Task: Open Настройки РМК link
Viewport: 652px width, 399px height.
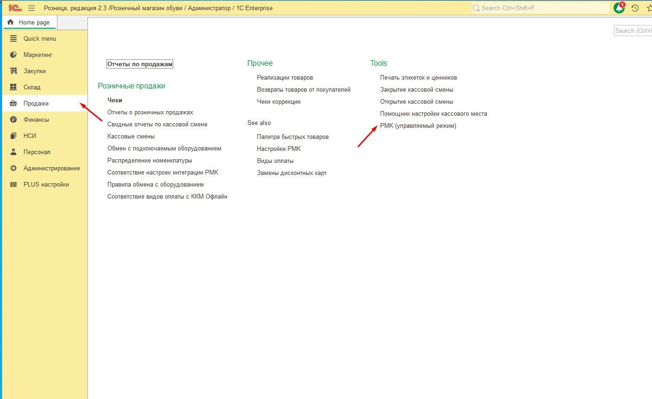Action: click(278, 149)
